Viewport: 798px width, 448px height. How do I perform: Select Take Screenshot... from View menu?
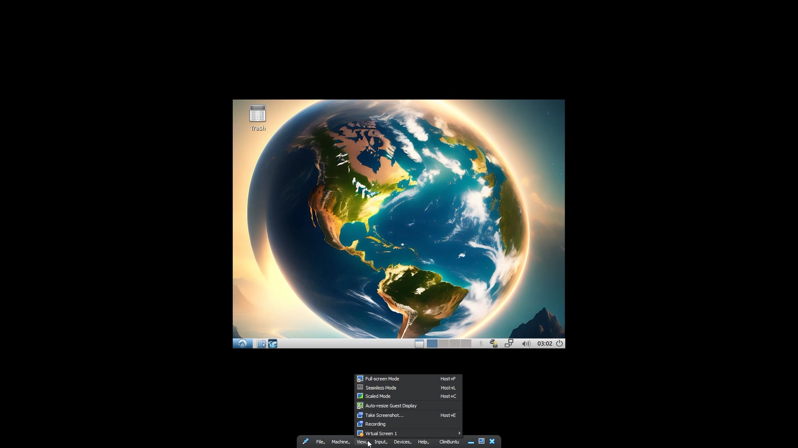click(x=408, y=415)
